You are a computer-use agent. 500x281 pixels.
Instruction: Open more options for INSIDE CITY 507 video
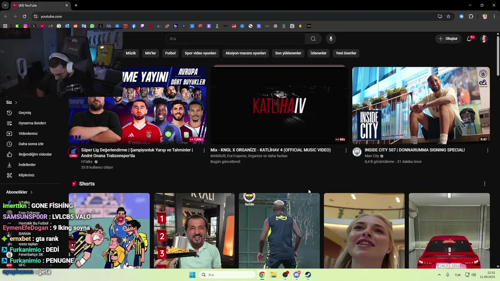point(487,150)
